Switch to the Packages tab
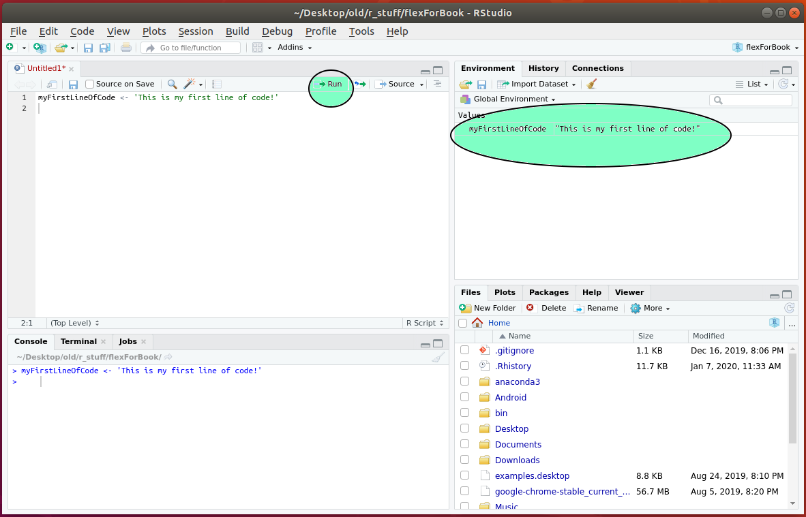Image resolution: width=806 pixels, height=517 pixels. 548,292
